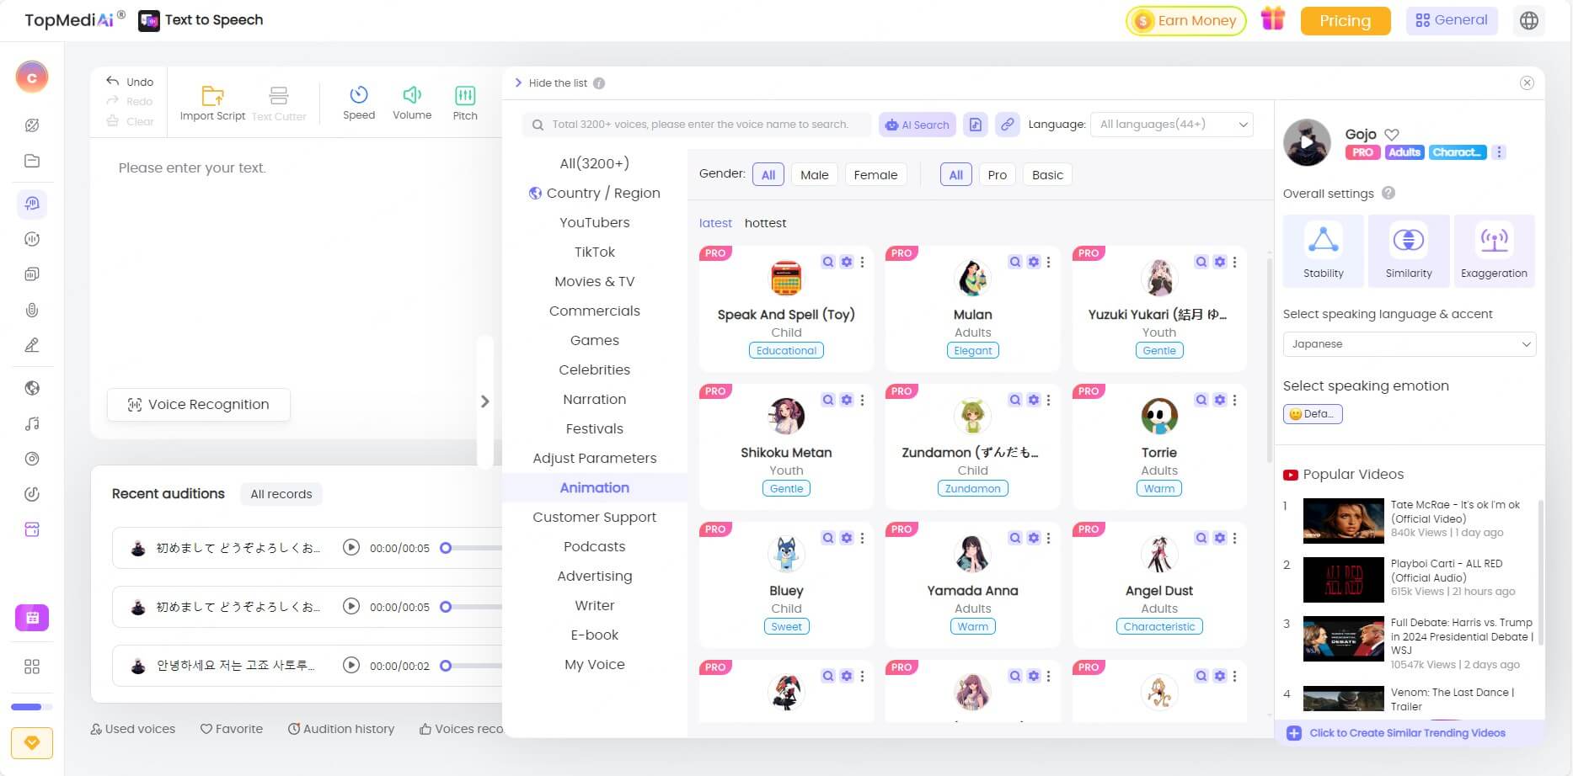Image resolution: width=1573 pixels, height=776 pixels.
Task: Click the Exaggeration setting icon
Action: (x=1494, y=240)
